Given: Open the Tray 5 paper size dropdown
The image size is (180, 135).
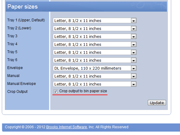Looking at the screenshot, I should 95,52.
